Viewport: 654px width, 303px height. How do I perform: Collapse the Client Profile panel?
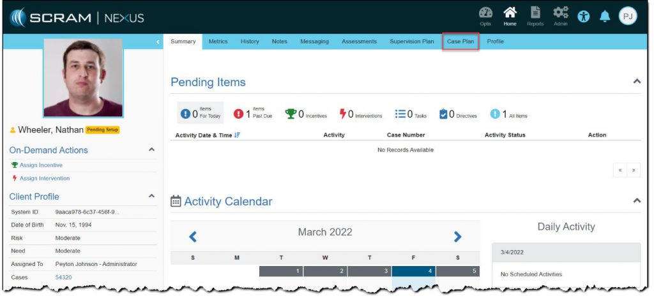[x=151, y=196]
